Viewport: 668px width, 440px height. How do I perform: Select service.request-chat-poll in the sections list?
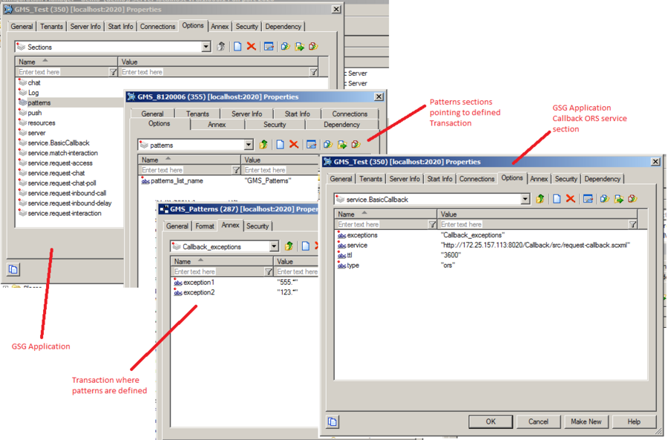(62, 183)
